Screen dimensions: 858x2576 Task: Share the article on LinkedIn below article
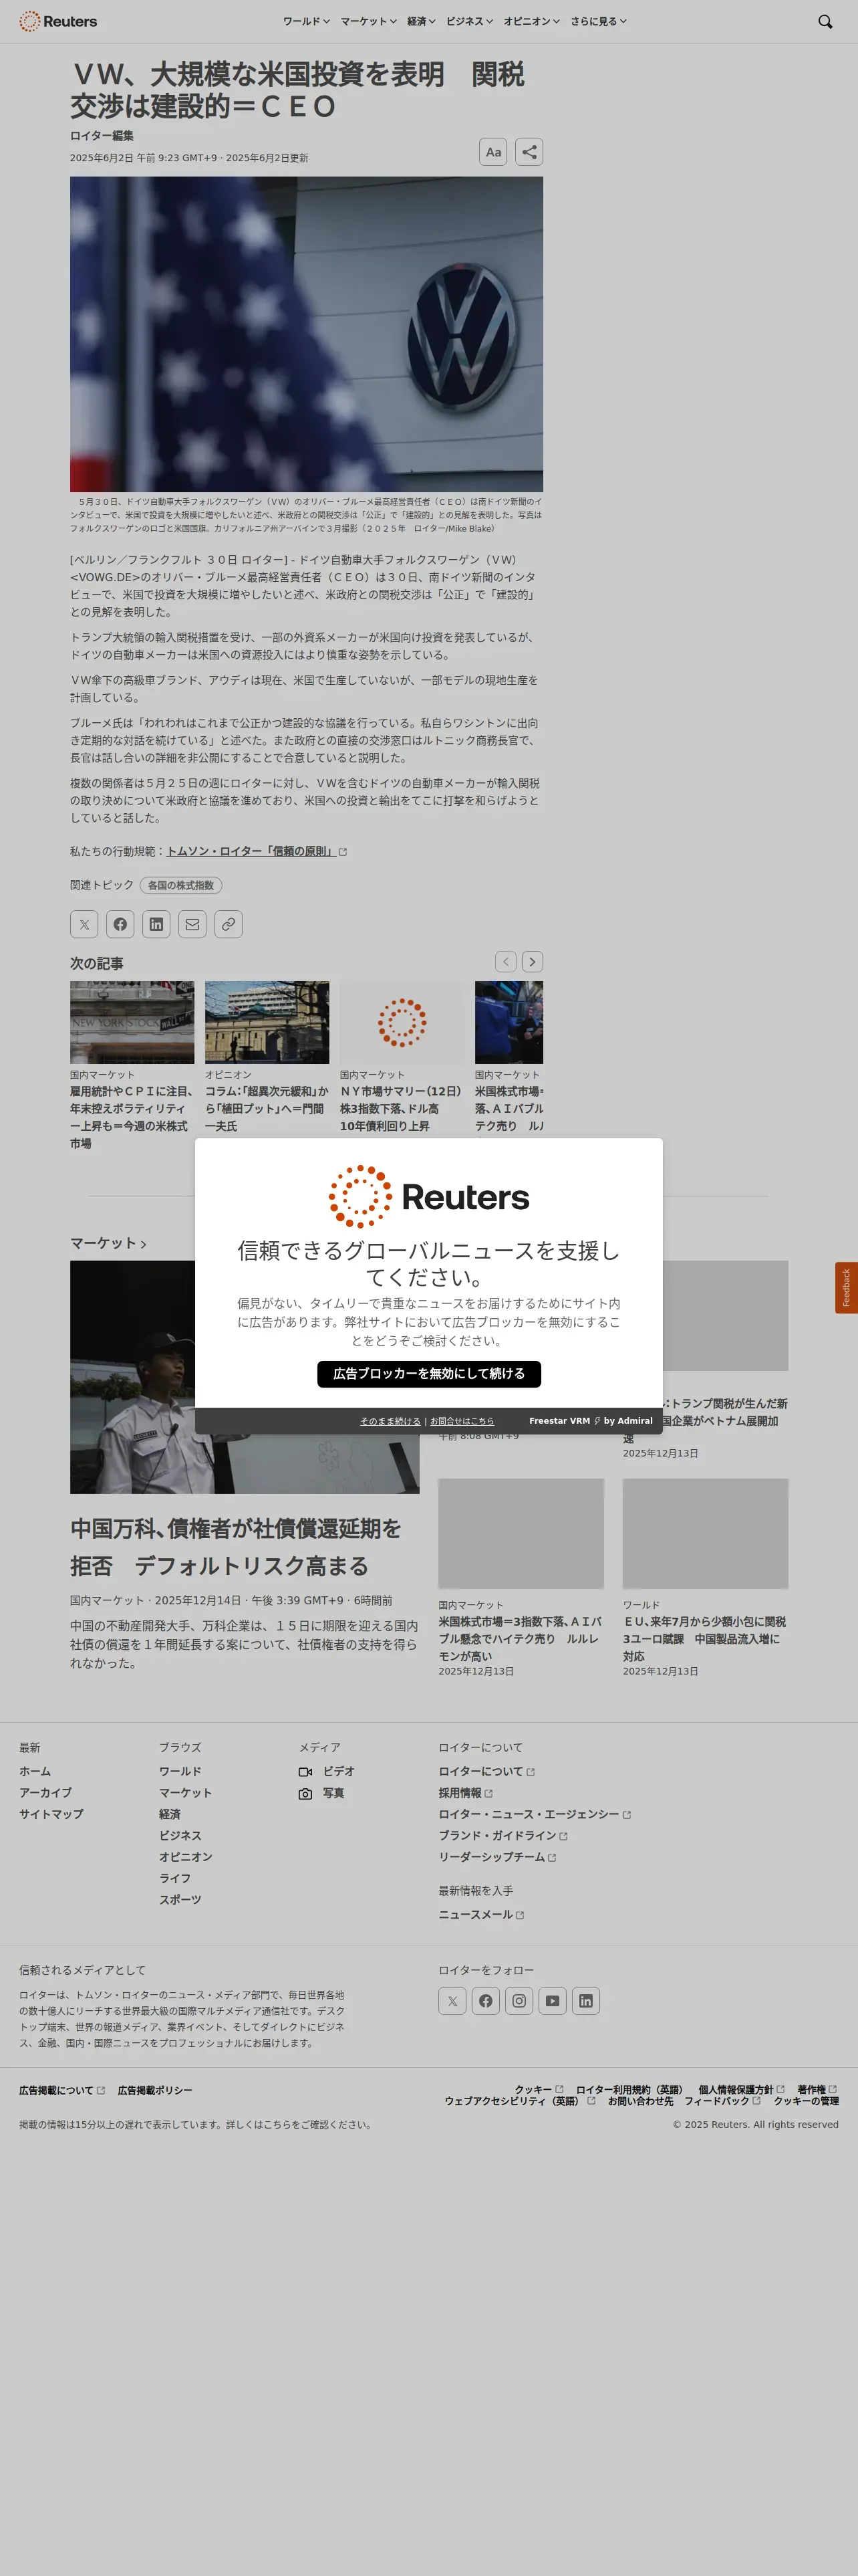tap(156, 924)
